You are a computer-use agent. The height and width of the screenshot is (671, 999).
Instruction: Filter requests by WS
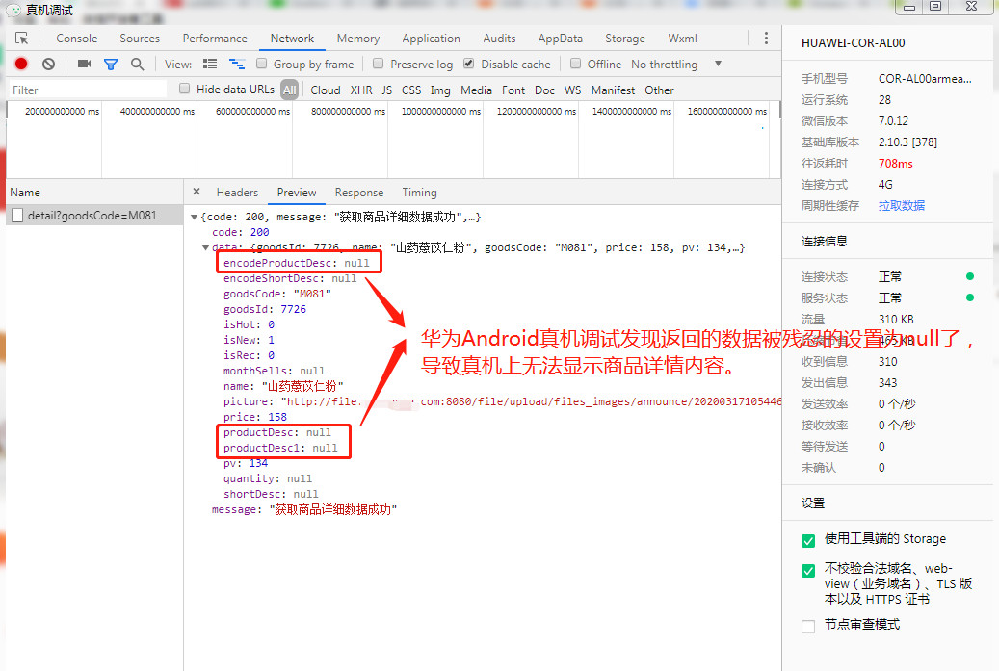click(x=573, y=90)
